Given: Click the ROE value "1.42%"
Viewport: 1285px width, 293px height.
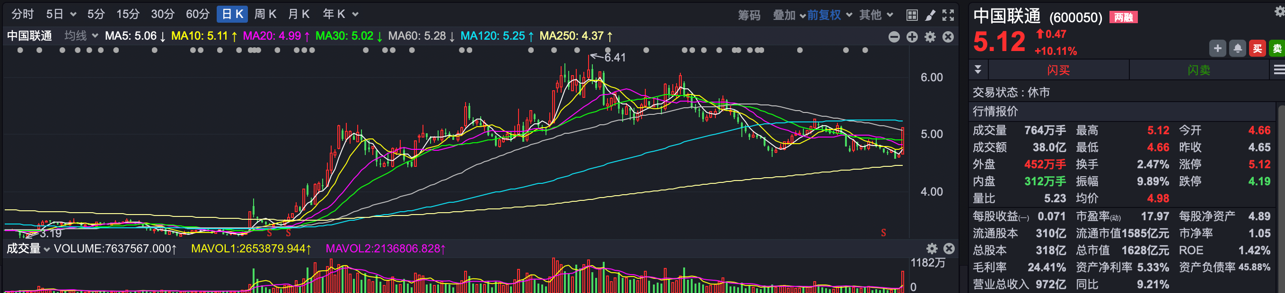Looking at the screenshot, I should pos(1254,250).
